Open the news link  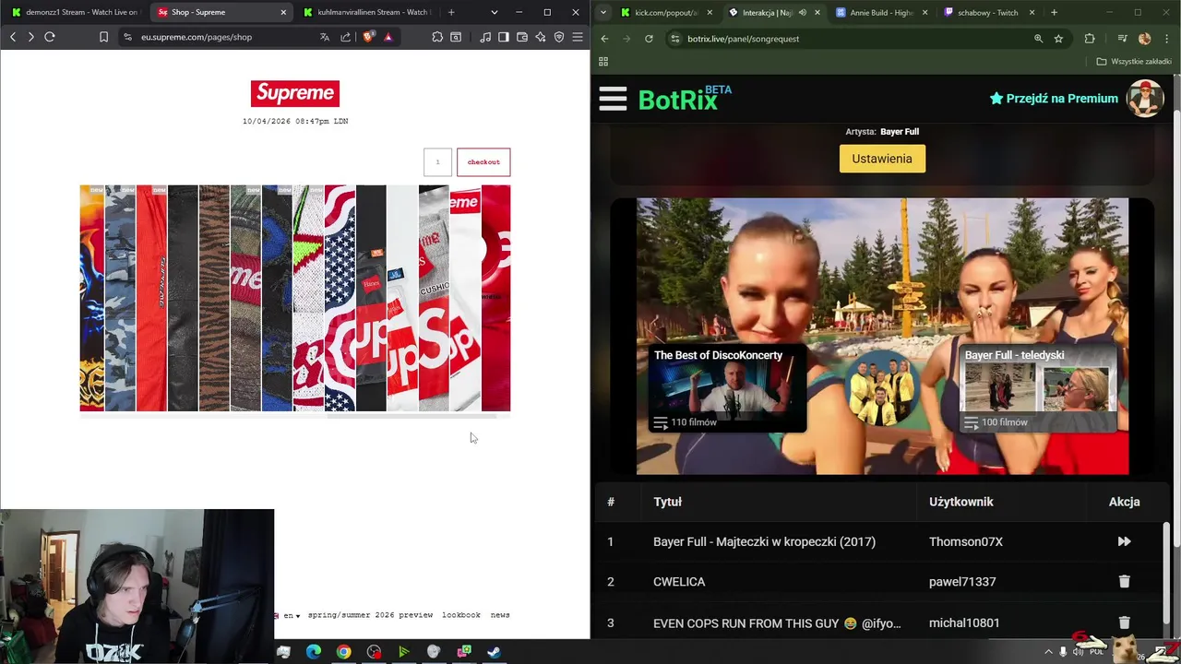coord(500,615)
